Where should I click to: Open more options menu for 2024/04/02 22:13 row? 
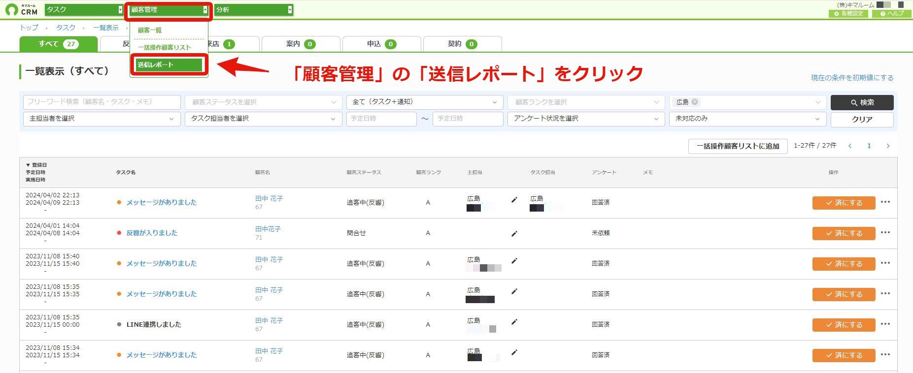click(x=885, y=202)
